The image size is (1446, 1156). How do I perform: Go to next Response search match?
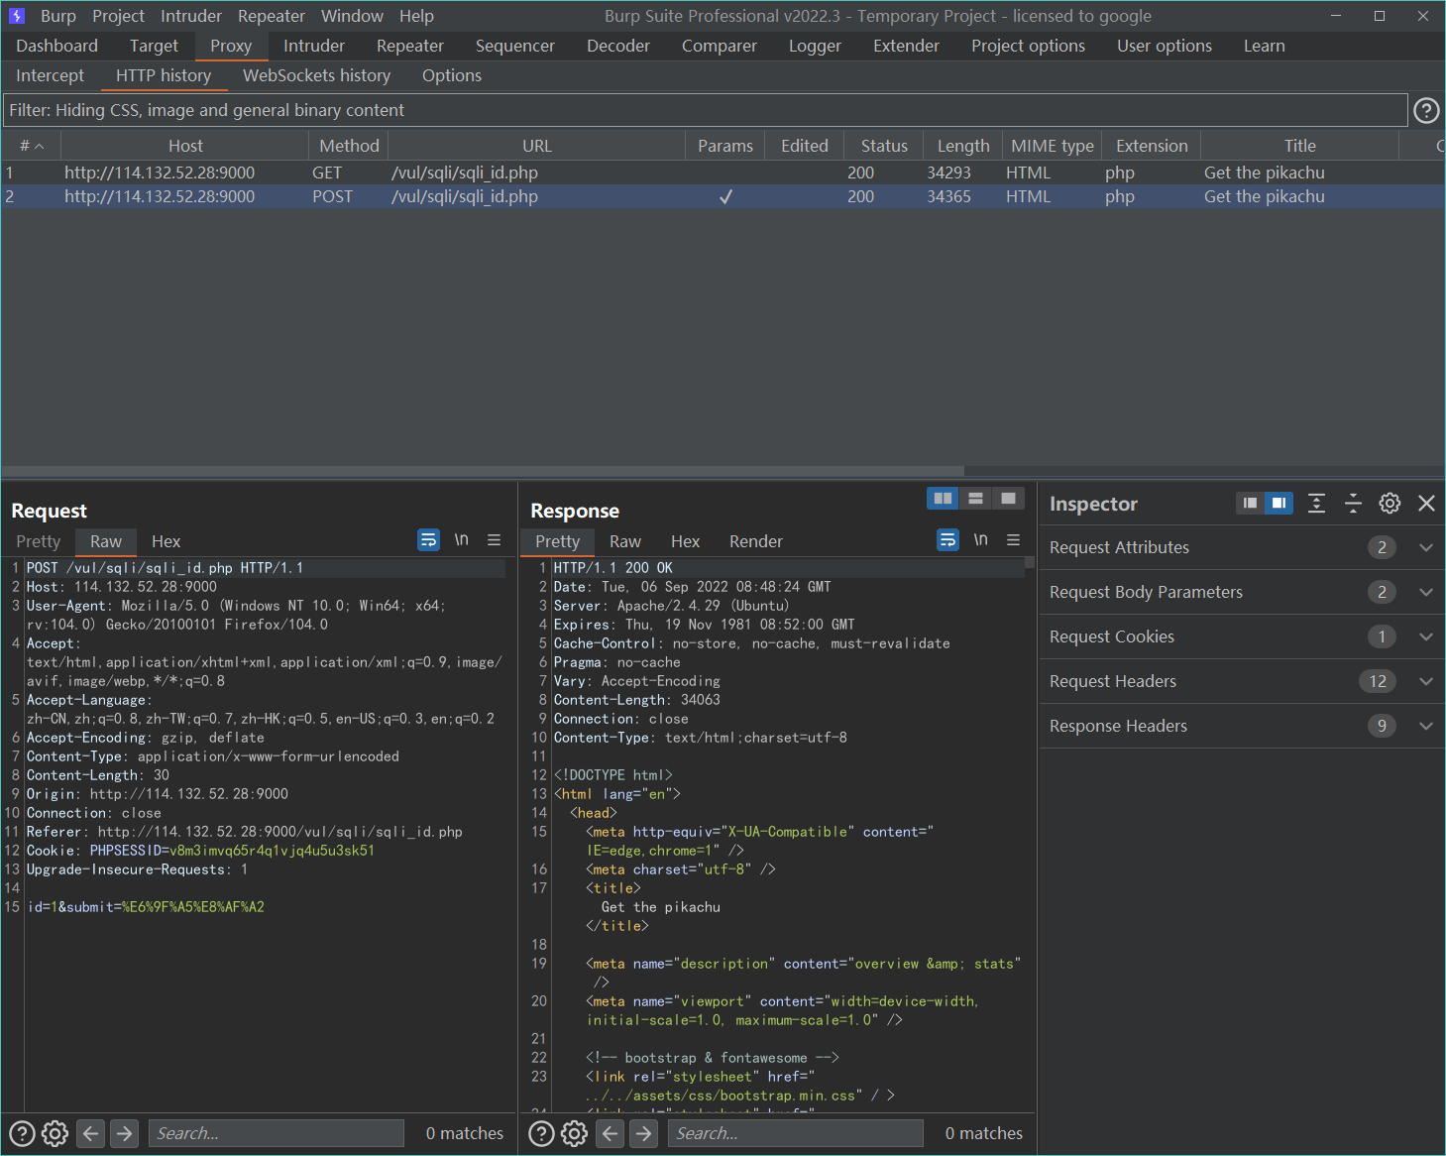click(x=643, y=1133)
